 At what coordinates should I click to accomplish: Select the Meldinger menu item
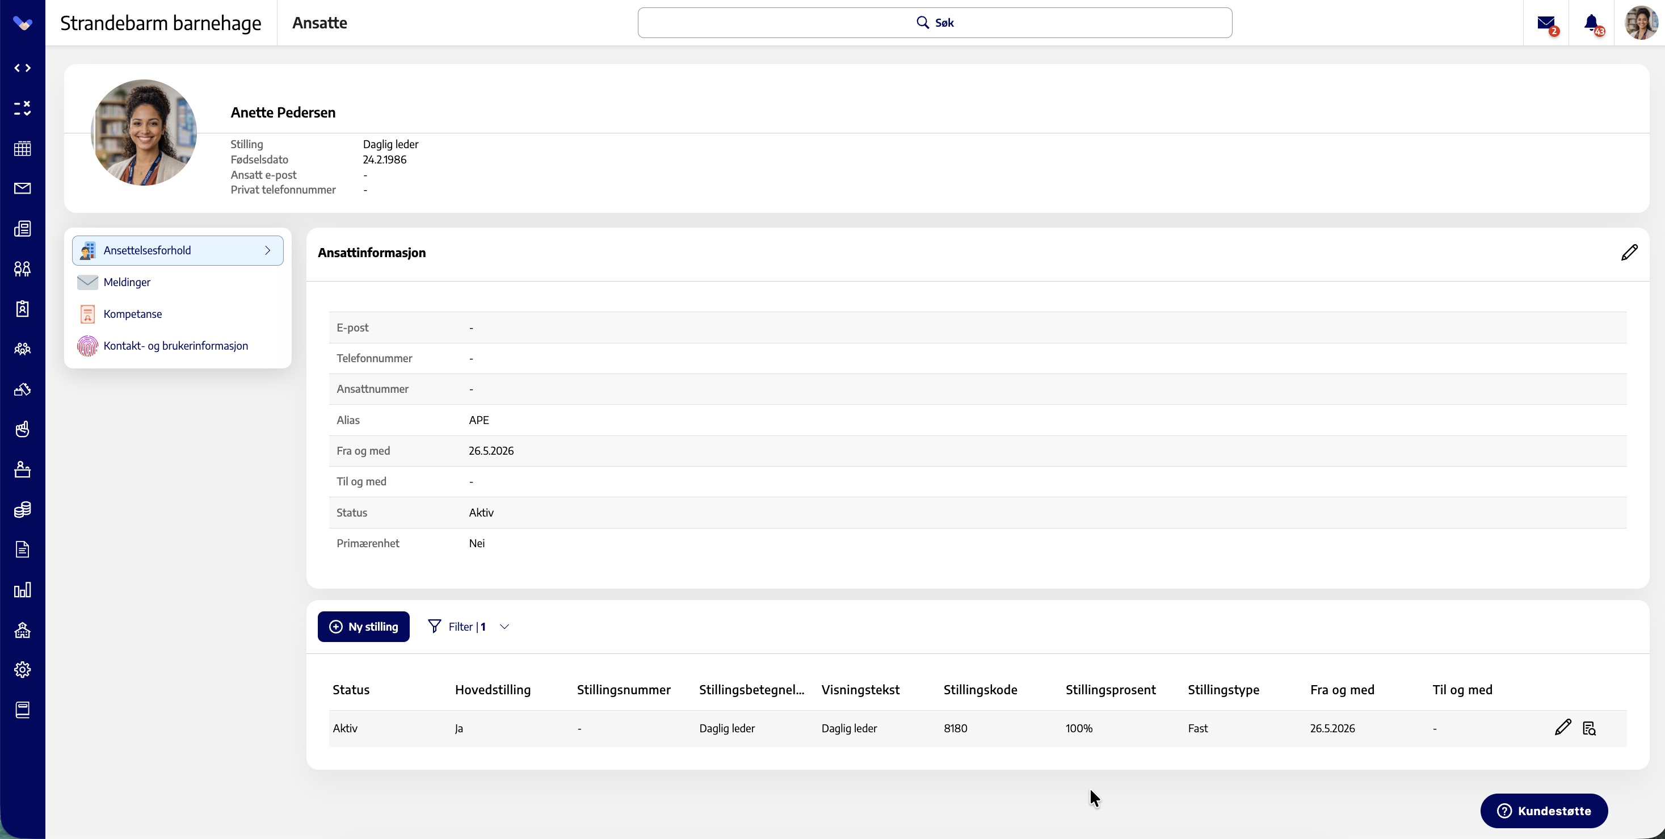click(x=127, y=282)
